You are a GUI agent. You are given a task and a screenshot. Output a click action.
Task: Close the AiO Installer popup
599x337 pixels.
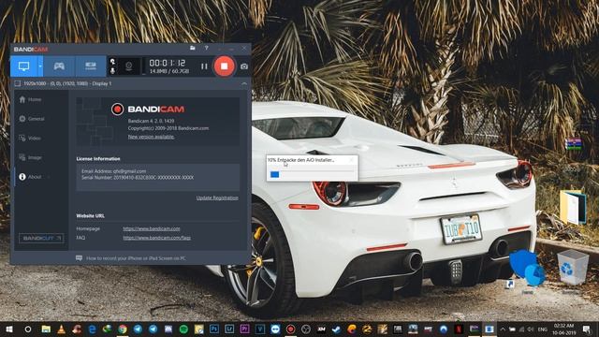[352, 160]
